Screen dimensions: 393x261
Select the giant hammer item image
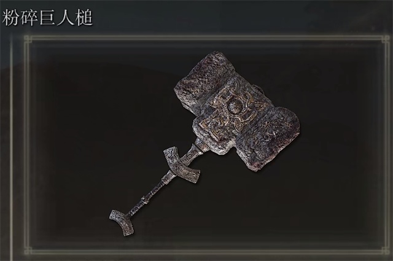click(204, 144)
